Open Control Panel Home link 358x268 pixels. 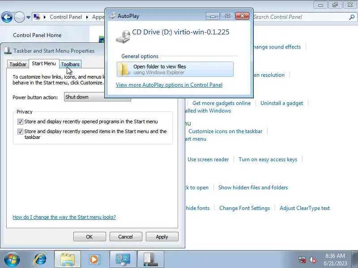(x=37, y=35)
